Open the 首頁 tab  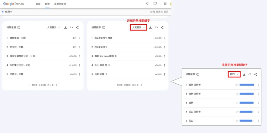coord(38,4)
